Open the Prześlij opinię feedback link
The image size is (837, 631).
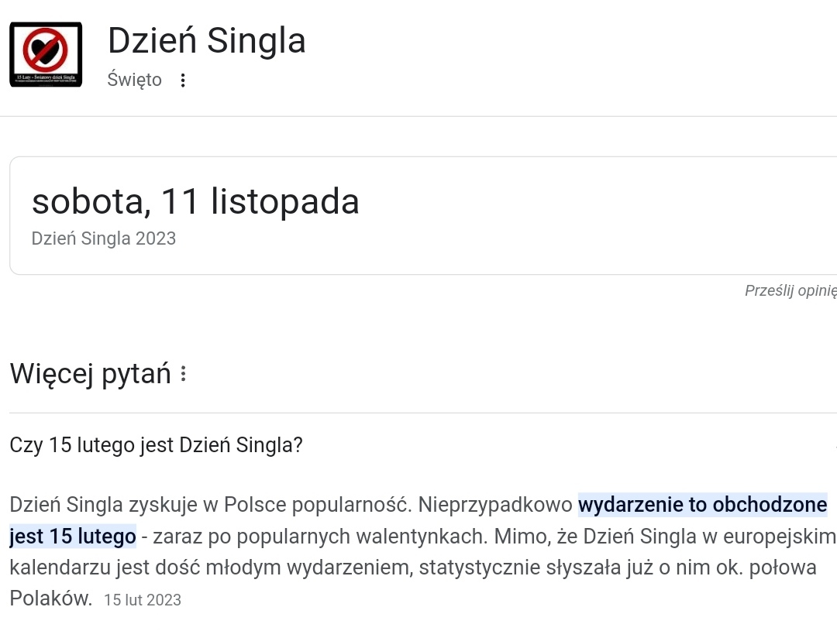pos(790,291)
